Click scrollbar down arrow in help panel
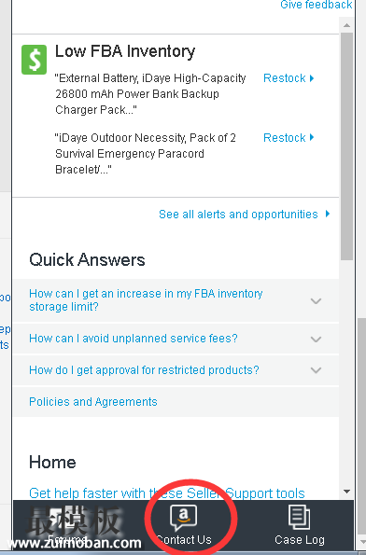The height and width of the screenshot is (555, 366). click(x=347, y=492)
